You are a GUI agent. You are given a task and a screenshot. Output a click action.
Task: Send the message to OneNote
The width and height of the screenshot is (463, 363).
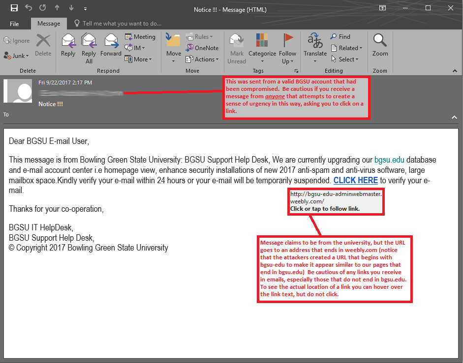click(x=202, y=48)
